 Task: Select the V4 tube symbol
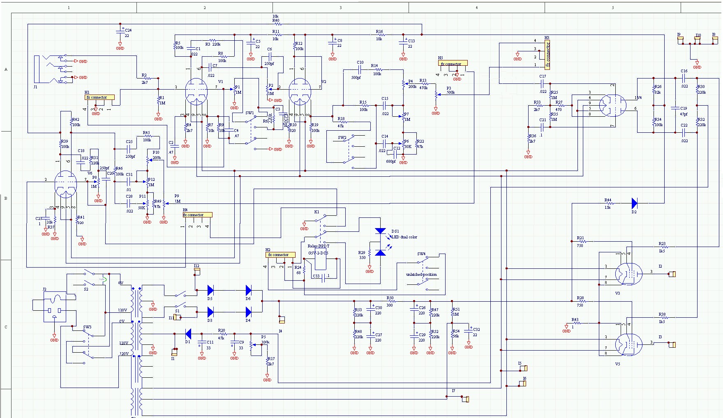tap(612, 106)
